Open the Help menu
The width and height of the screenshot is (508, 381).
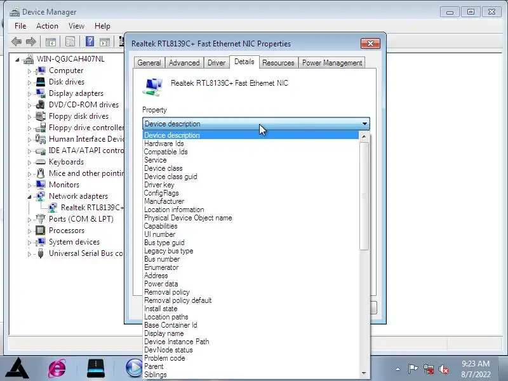coord(102,26)
